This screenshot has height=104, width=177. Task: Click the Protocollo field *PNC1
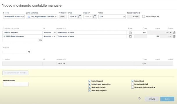tap(63, 16)
